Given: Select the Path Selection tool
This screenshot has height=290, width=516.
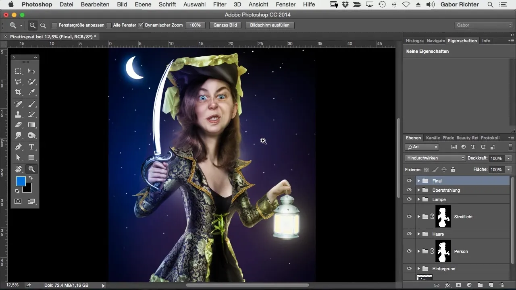Looking at the screenshot, I should point(18,157).
